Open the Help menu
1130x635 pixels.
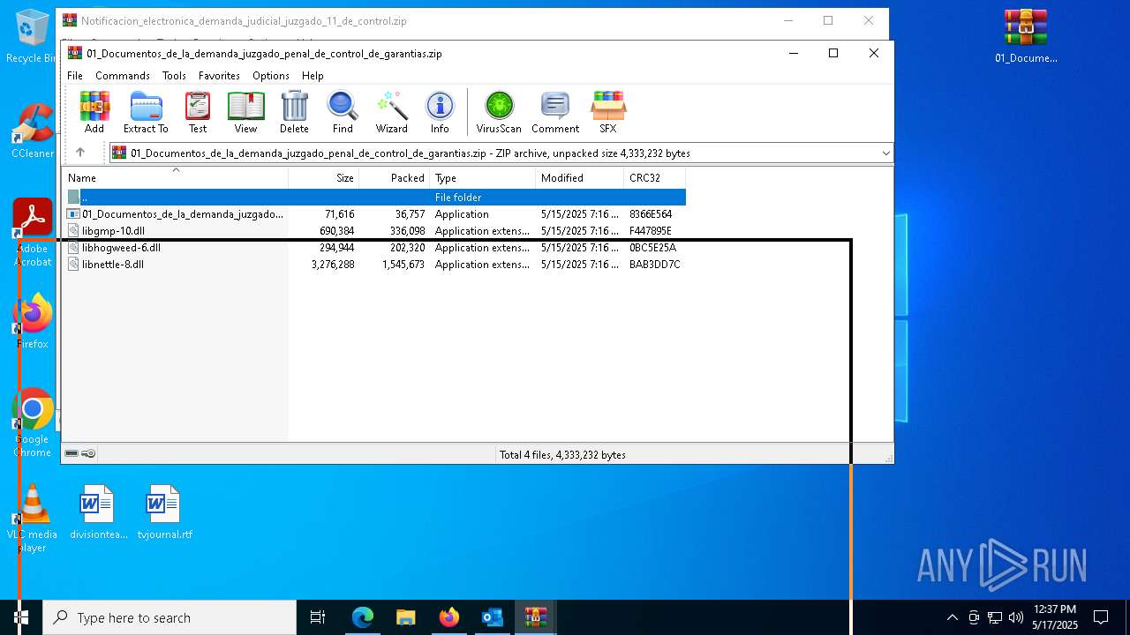(x=313, y=76)
